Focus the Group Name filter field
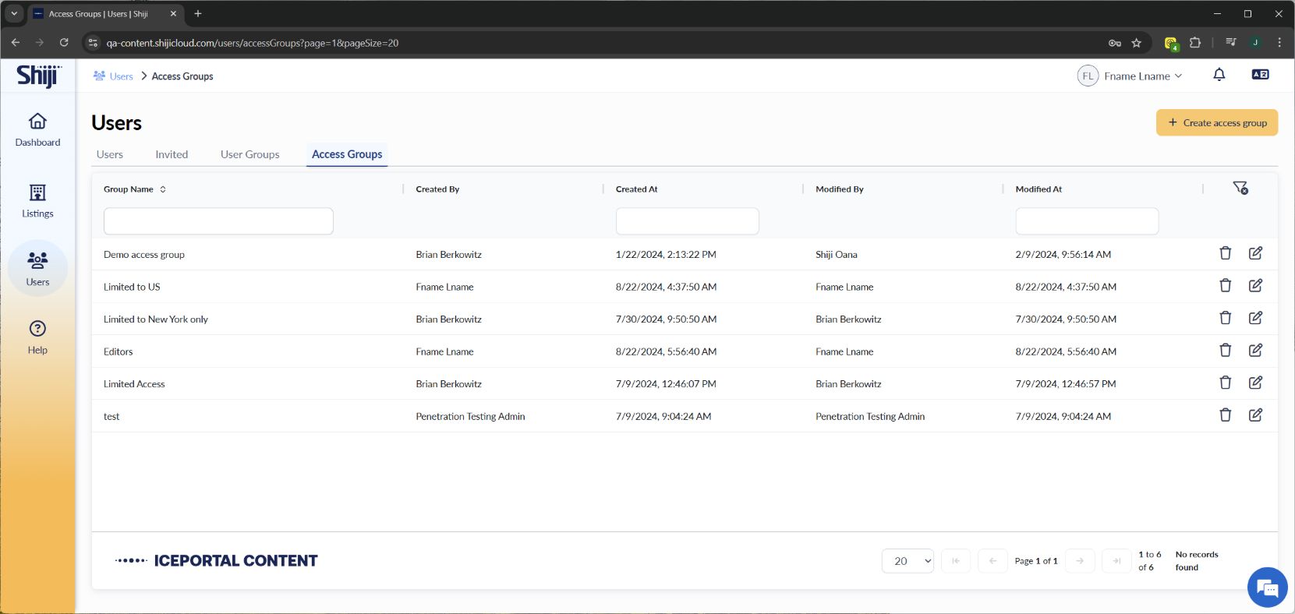The image size is (1295, 614). (x=218, y=221)
